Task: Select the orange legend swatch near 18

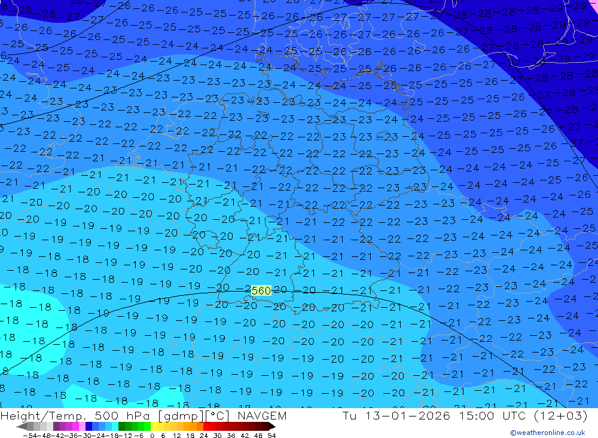Action: 194,426
